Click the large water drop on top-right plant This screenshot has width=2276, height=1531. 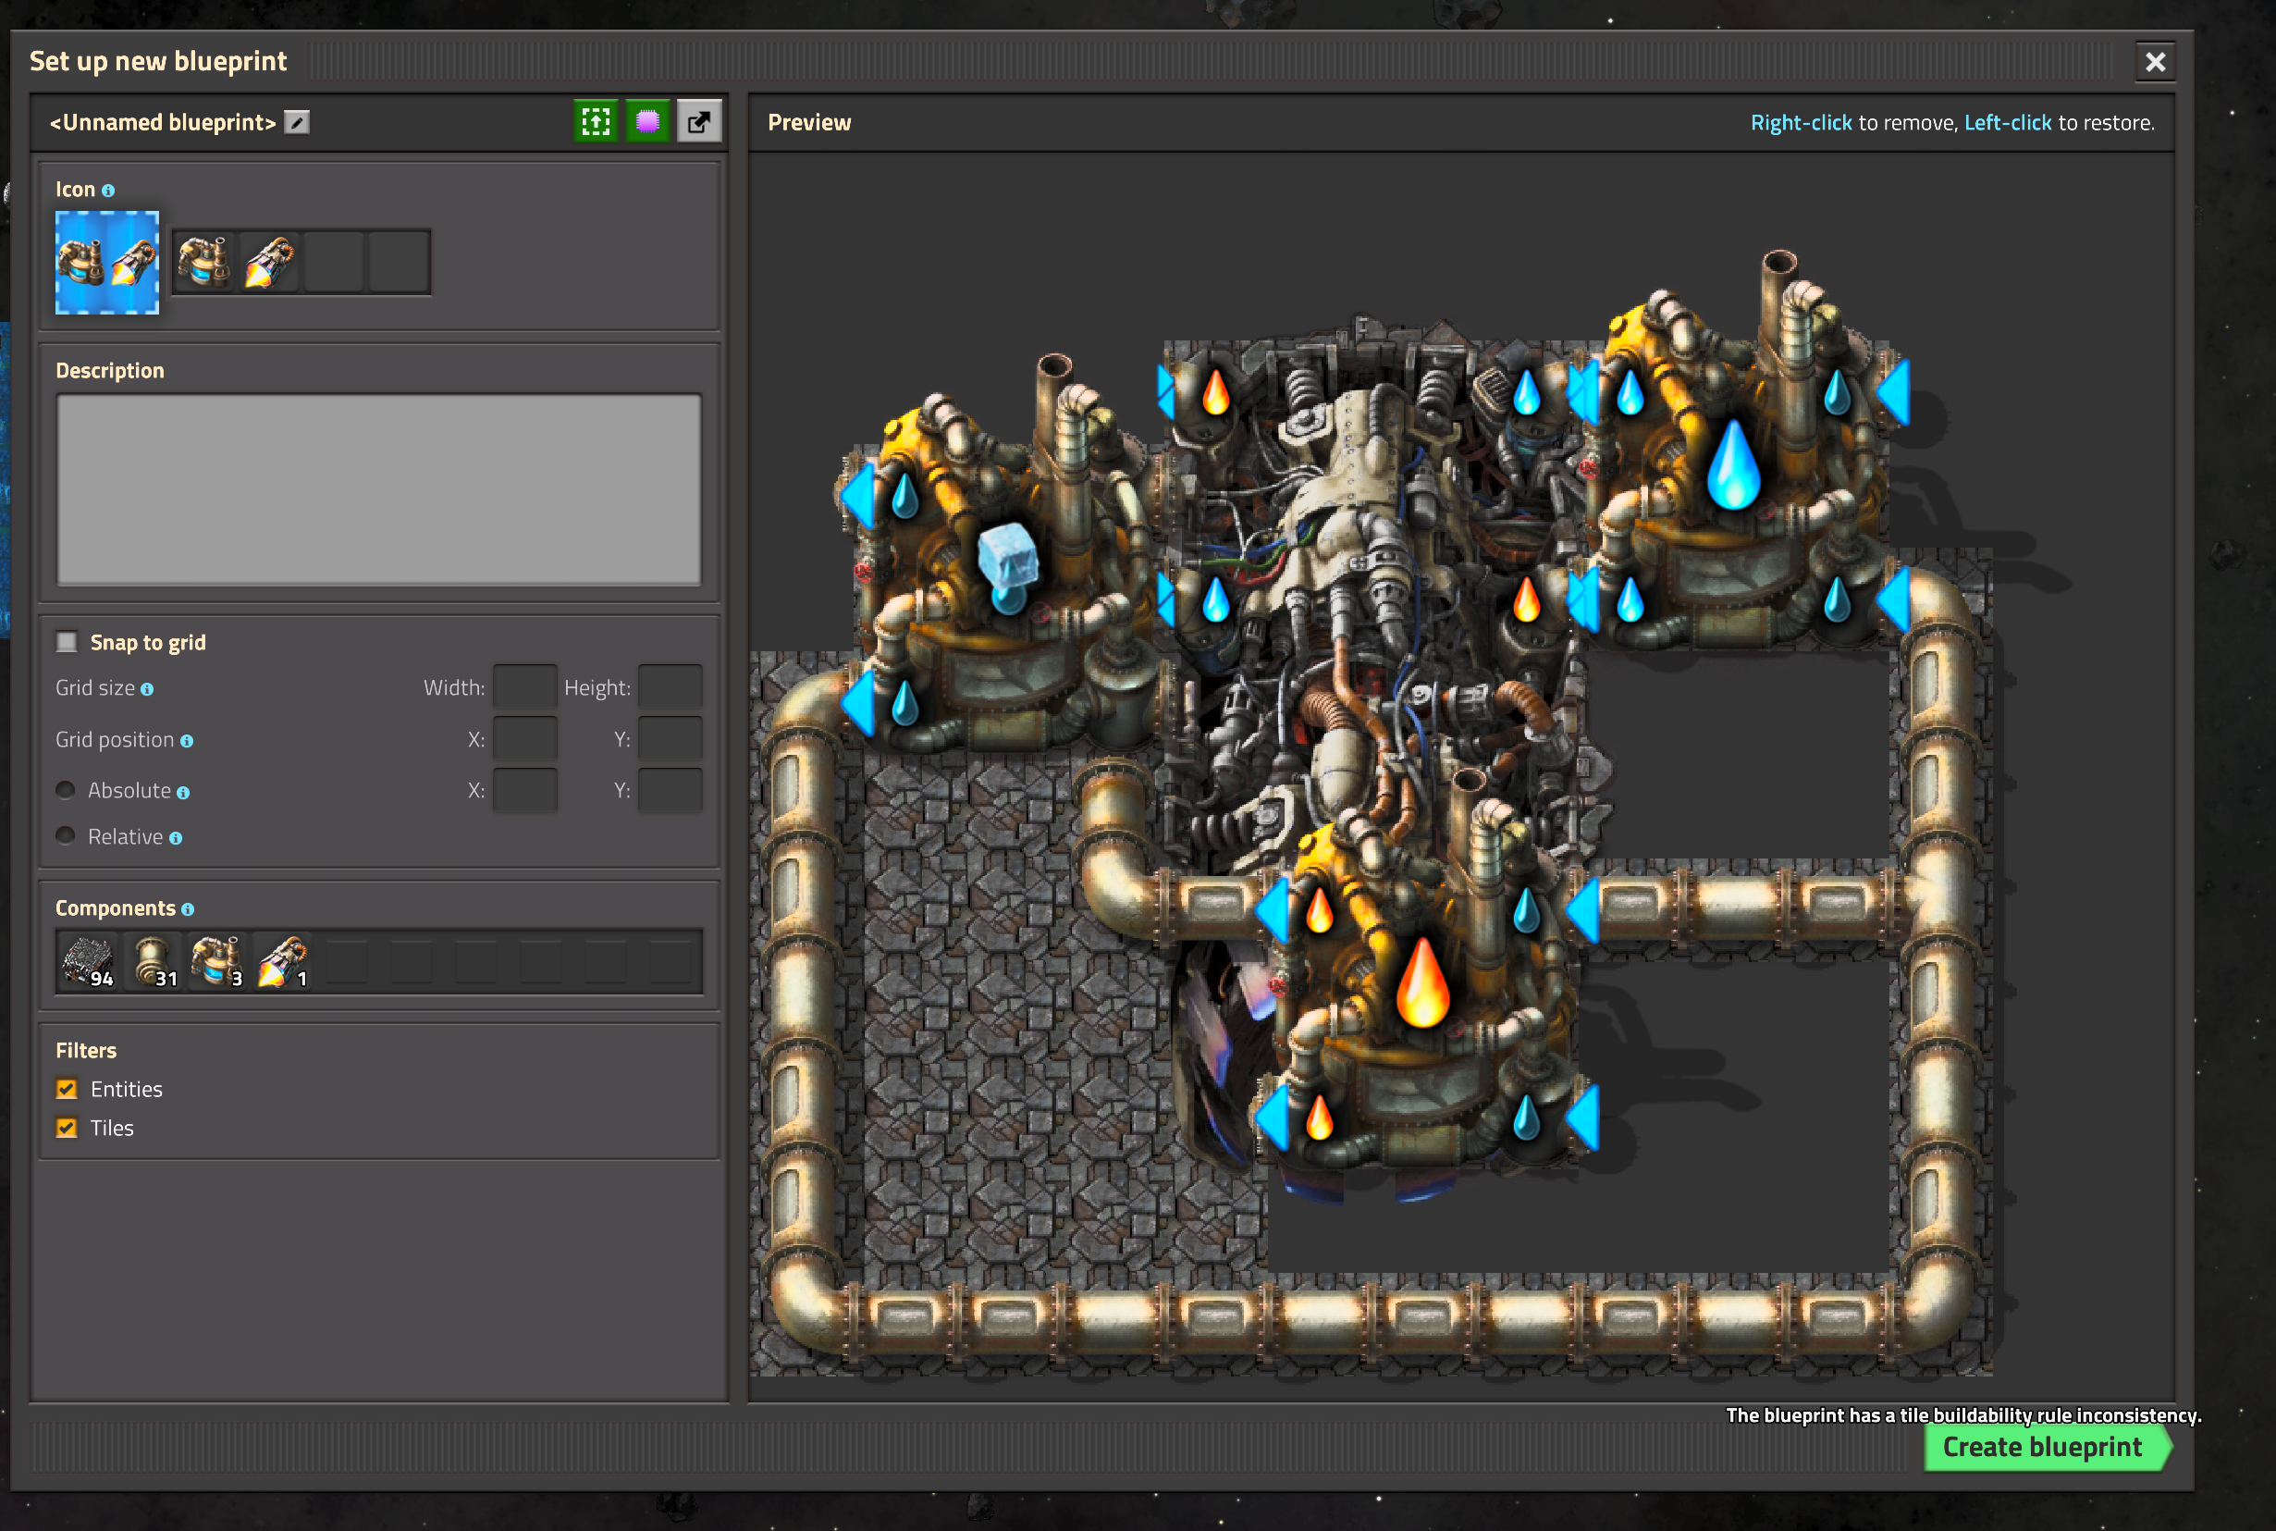[1733, 464]
